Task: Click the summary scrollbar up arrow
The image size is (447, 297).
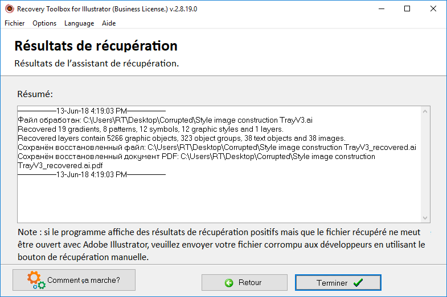Action: coord(425,111)
